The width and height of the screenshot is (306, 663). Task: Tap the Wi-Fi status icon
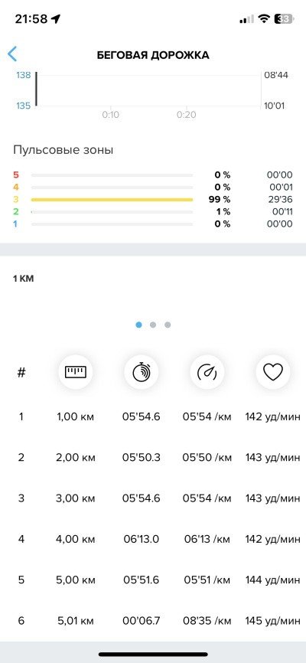[x=265, y=19]
